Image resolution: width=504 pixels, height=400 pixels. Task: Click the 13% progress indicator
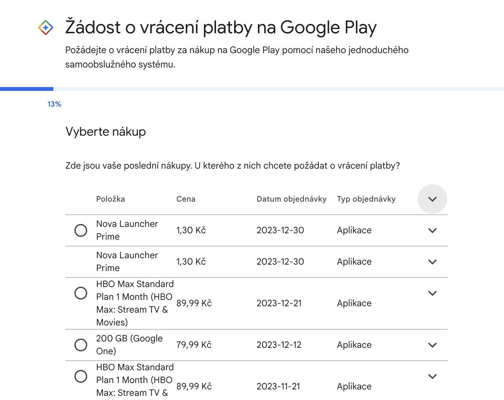53,104
